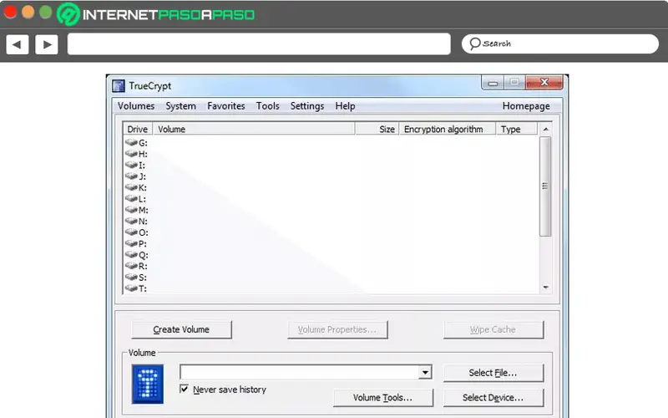Open the Favorites menu
Image resolution: width=668 pixels, height=418 pixels.
tap(225, 106)
